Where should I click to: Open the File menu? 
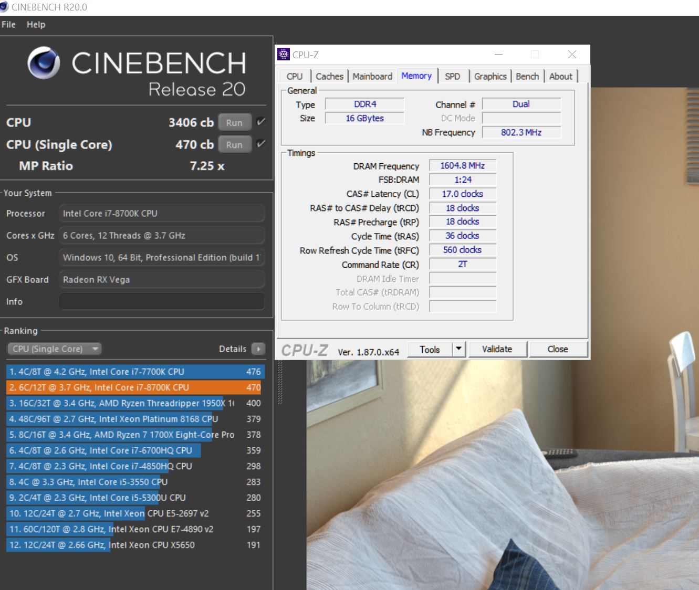[9, 24]
